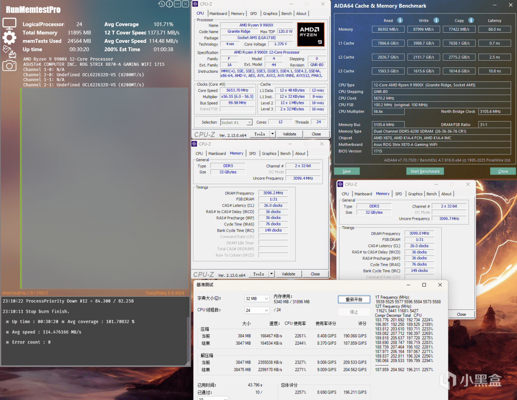Click CPU-Z Name field AMD Ryzen 9 9900X
This screenshot has height=400, width=517.
coord(256,25)
